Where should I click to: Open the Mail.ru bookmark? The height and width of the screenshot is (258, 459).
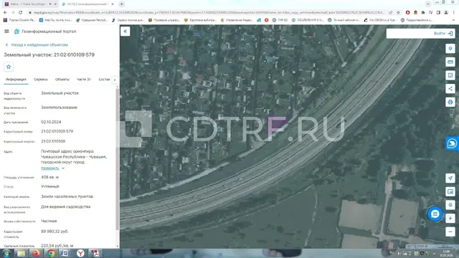pyautogui.click(x=55, y=20)
